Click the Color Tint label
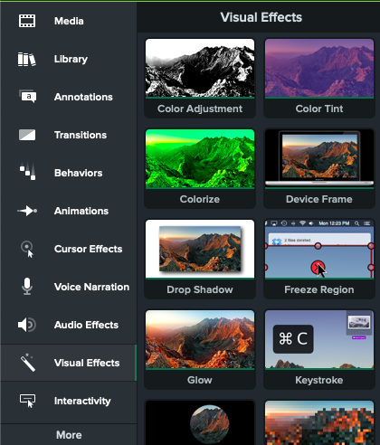This screenshot has width=380, height=445. 319,109
